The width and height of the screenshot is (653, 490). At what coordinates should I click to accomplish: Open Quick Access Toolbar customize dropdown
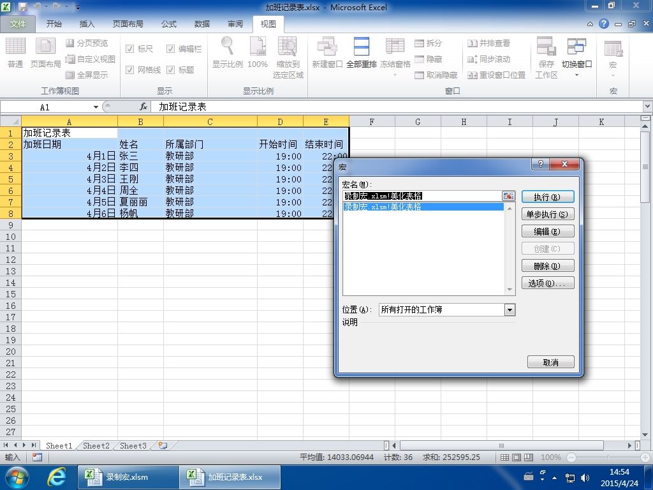click(77, 7)
